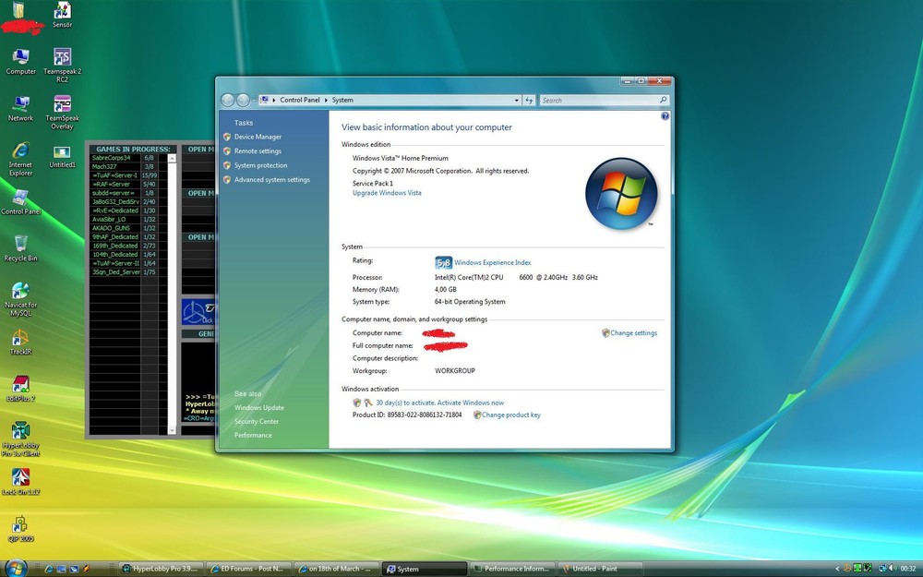Open the Sensor desktop icon
Screen dimensions: 923x577
click(62, 16)
